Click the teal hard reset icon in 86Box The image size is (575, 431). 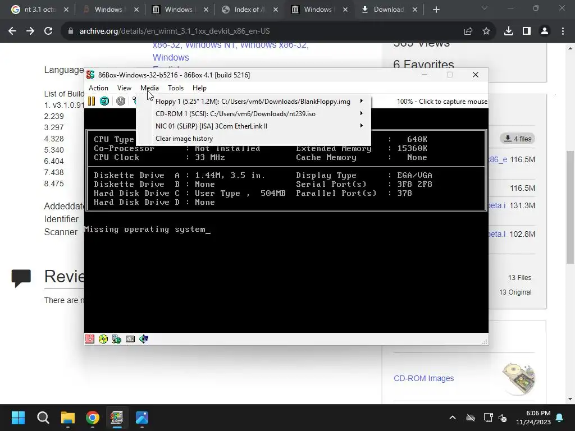pyautogui.click(x=104, y=101)
